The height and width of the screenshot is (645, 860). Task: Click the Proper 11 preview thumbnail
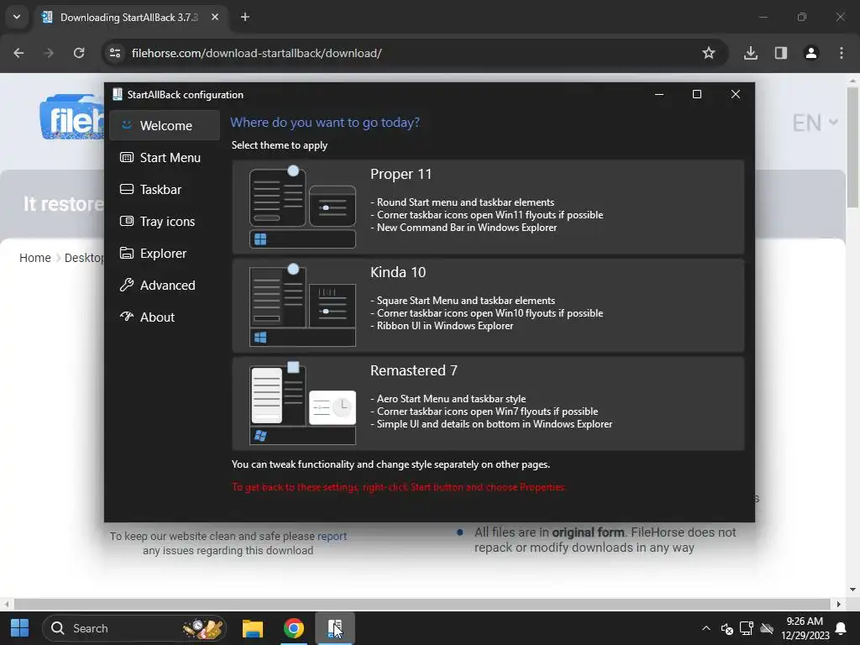pos(302,207)
